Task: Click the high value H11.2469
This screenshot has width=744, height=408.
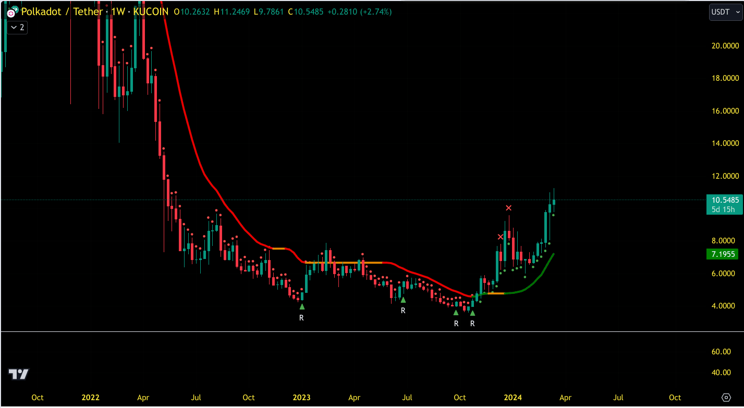Action: [x=232, y=11]
